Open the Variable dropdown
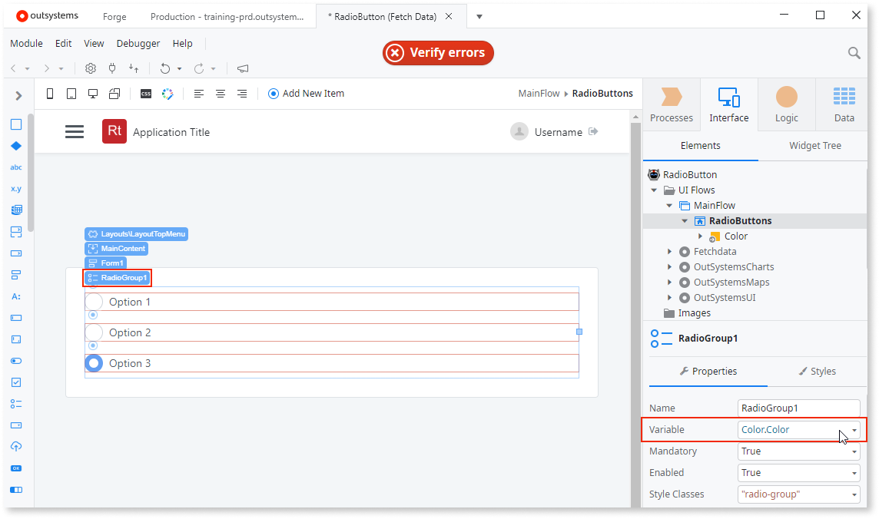The image size is (879, 519). pos(854,430)
